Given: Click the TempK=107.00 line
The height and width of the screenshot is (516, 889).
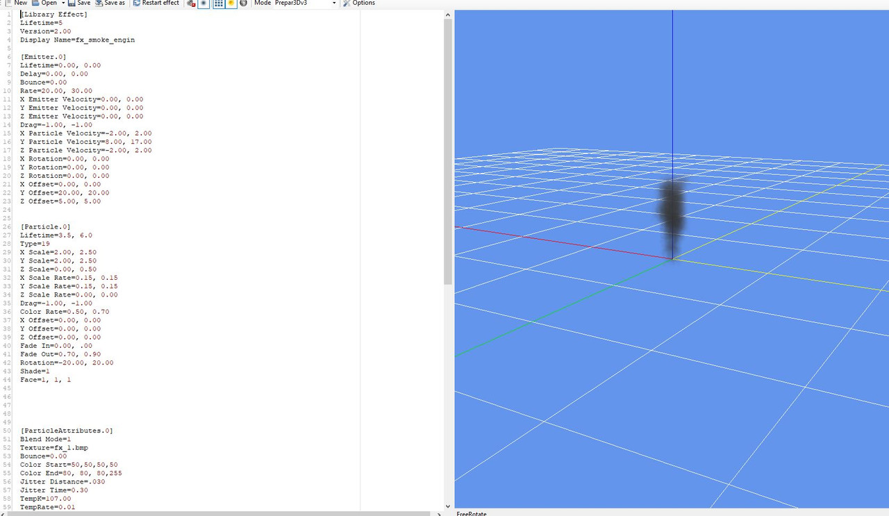Looking at the screenshot, I should coord(45,499).
